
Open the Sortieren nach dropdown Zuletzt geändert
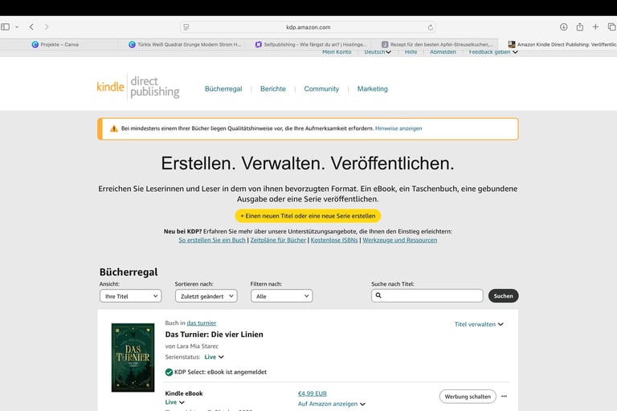tap(206, 296)
